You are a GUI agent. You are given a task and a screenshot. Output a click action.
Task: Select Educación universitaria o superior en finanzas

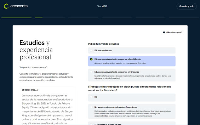[132, 75]
